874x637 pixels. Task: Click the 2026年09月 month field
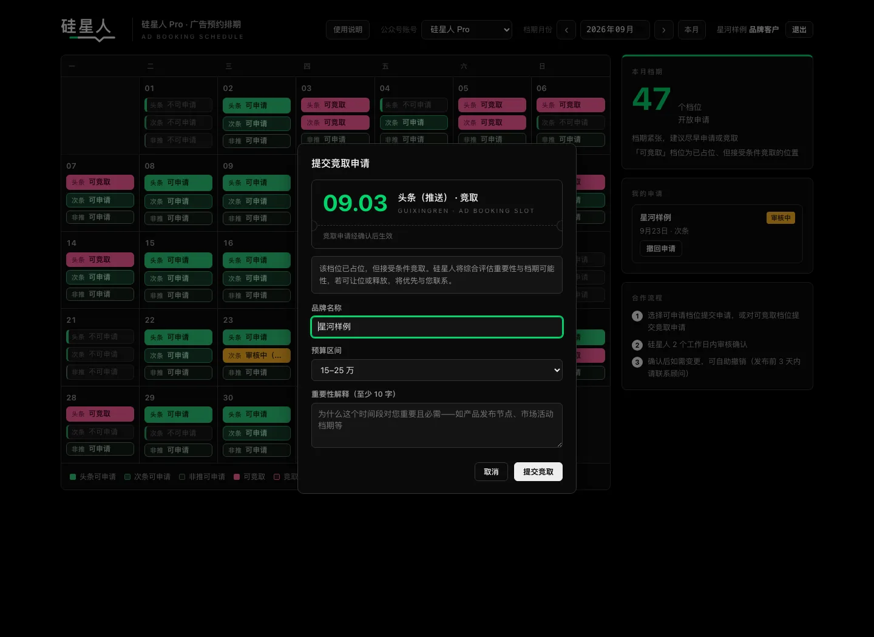pyautogui.click(x=615, y=30)
